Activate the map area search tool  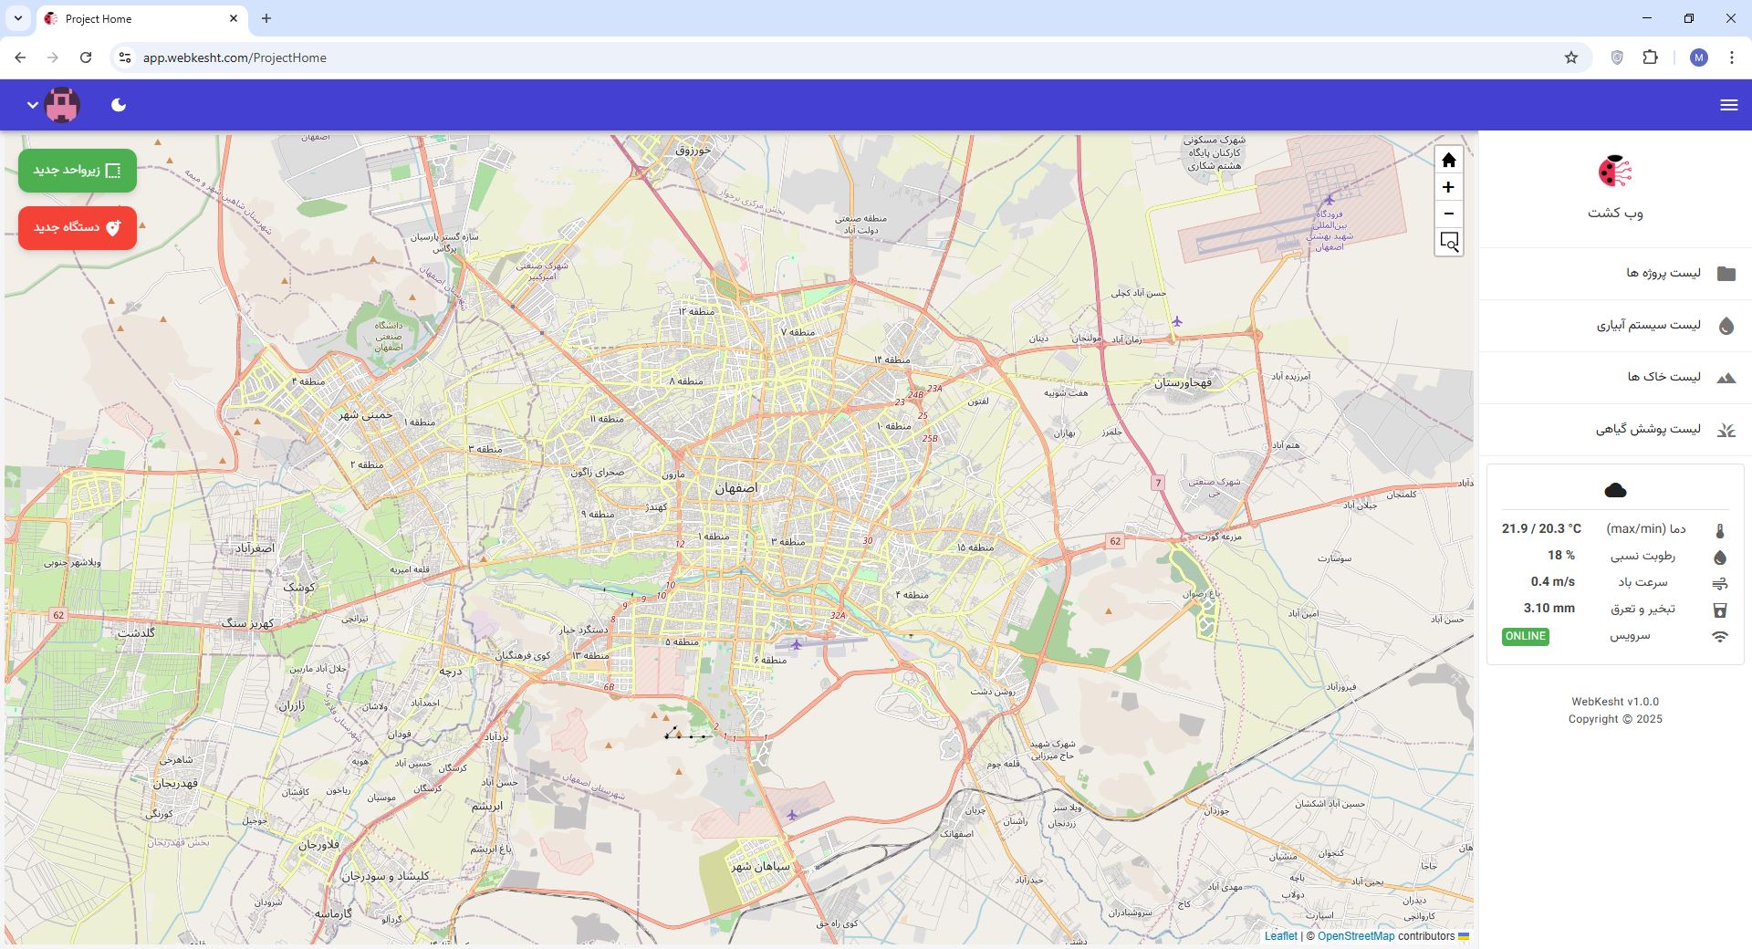click(x=1448, y=242)
